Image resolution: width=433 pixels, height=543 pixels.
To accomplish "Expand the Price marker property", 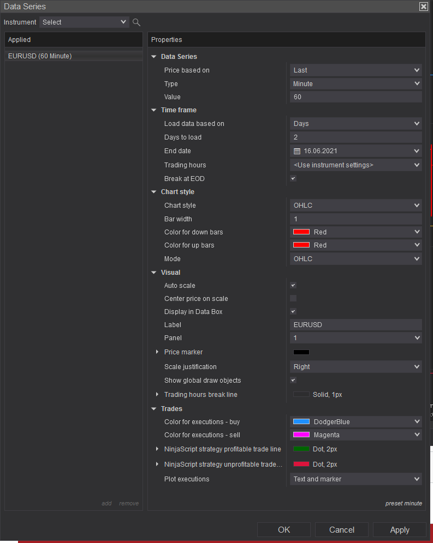I will pos(157,352).
